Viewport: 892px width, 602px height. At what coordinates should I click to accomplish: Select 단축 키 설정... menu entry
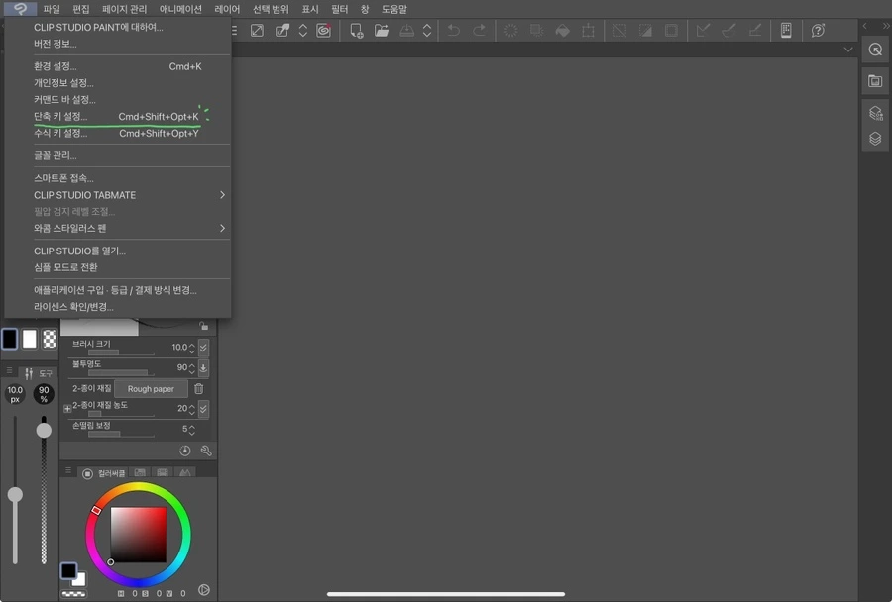[x=117, y=117]
